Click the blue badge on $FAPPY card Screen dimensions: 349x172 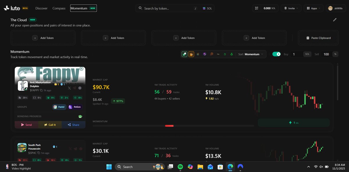(x=63, y=84)
